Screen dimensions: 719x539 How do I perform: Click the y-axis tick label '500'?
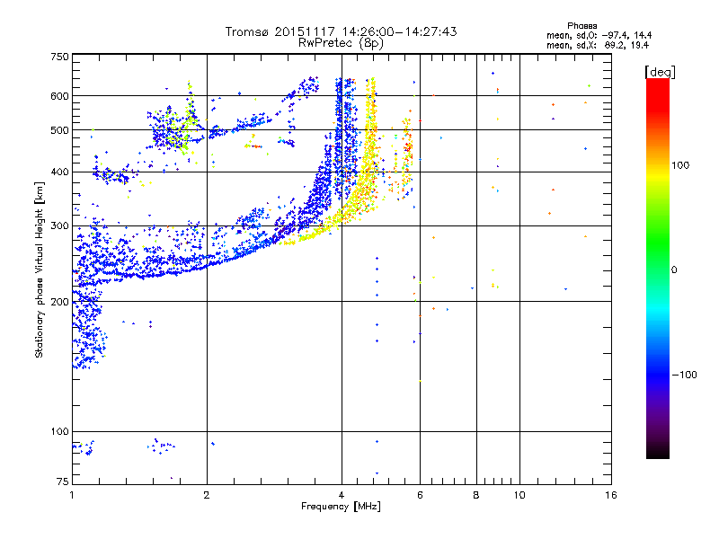[59, 130]
